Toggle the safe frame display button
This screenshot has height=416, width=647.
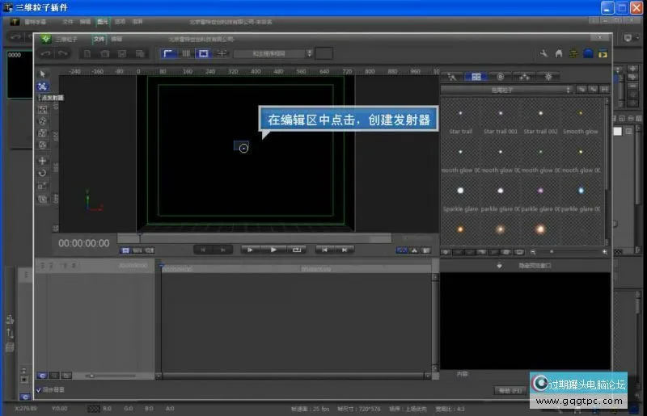tap(203, 53)
